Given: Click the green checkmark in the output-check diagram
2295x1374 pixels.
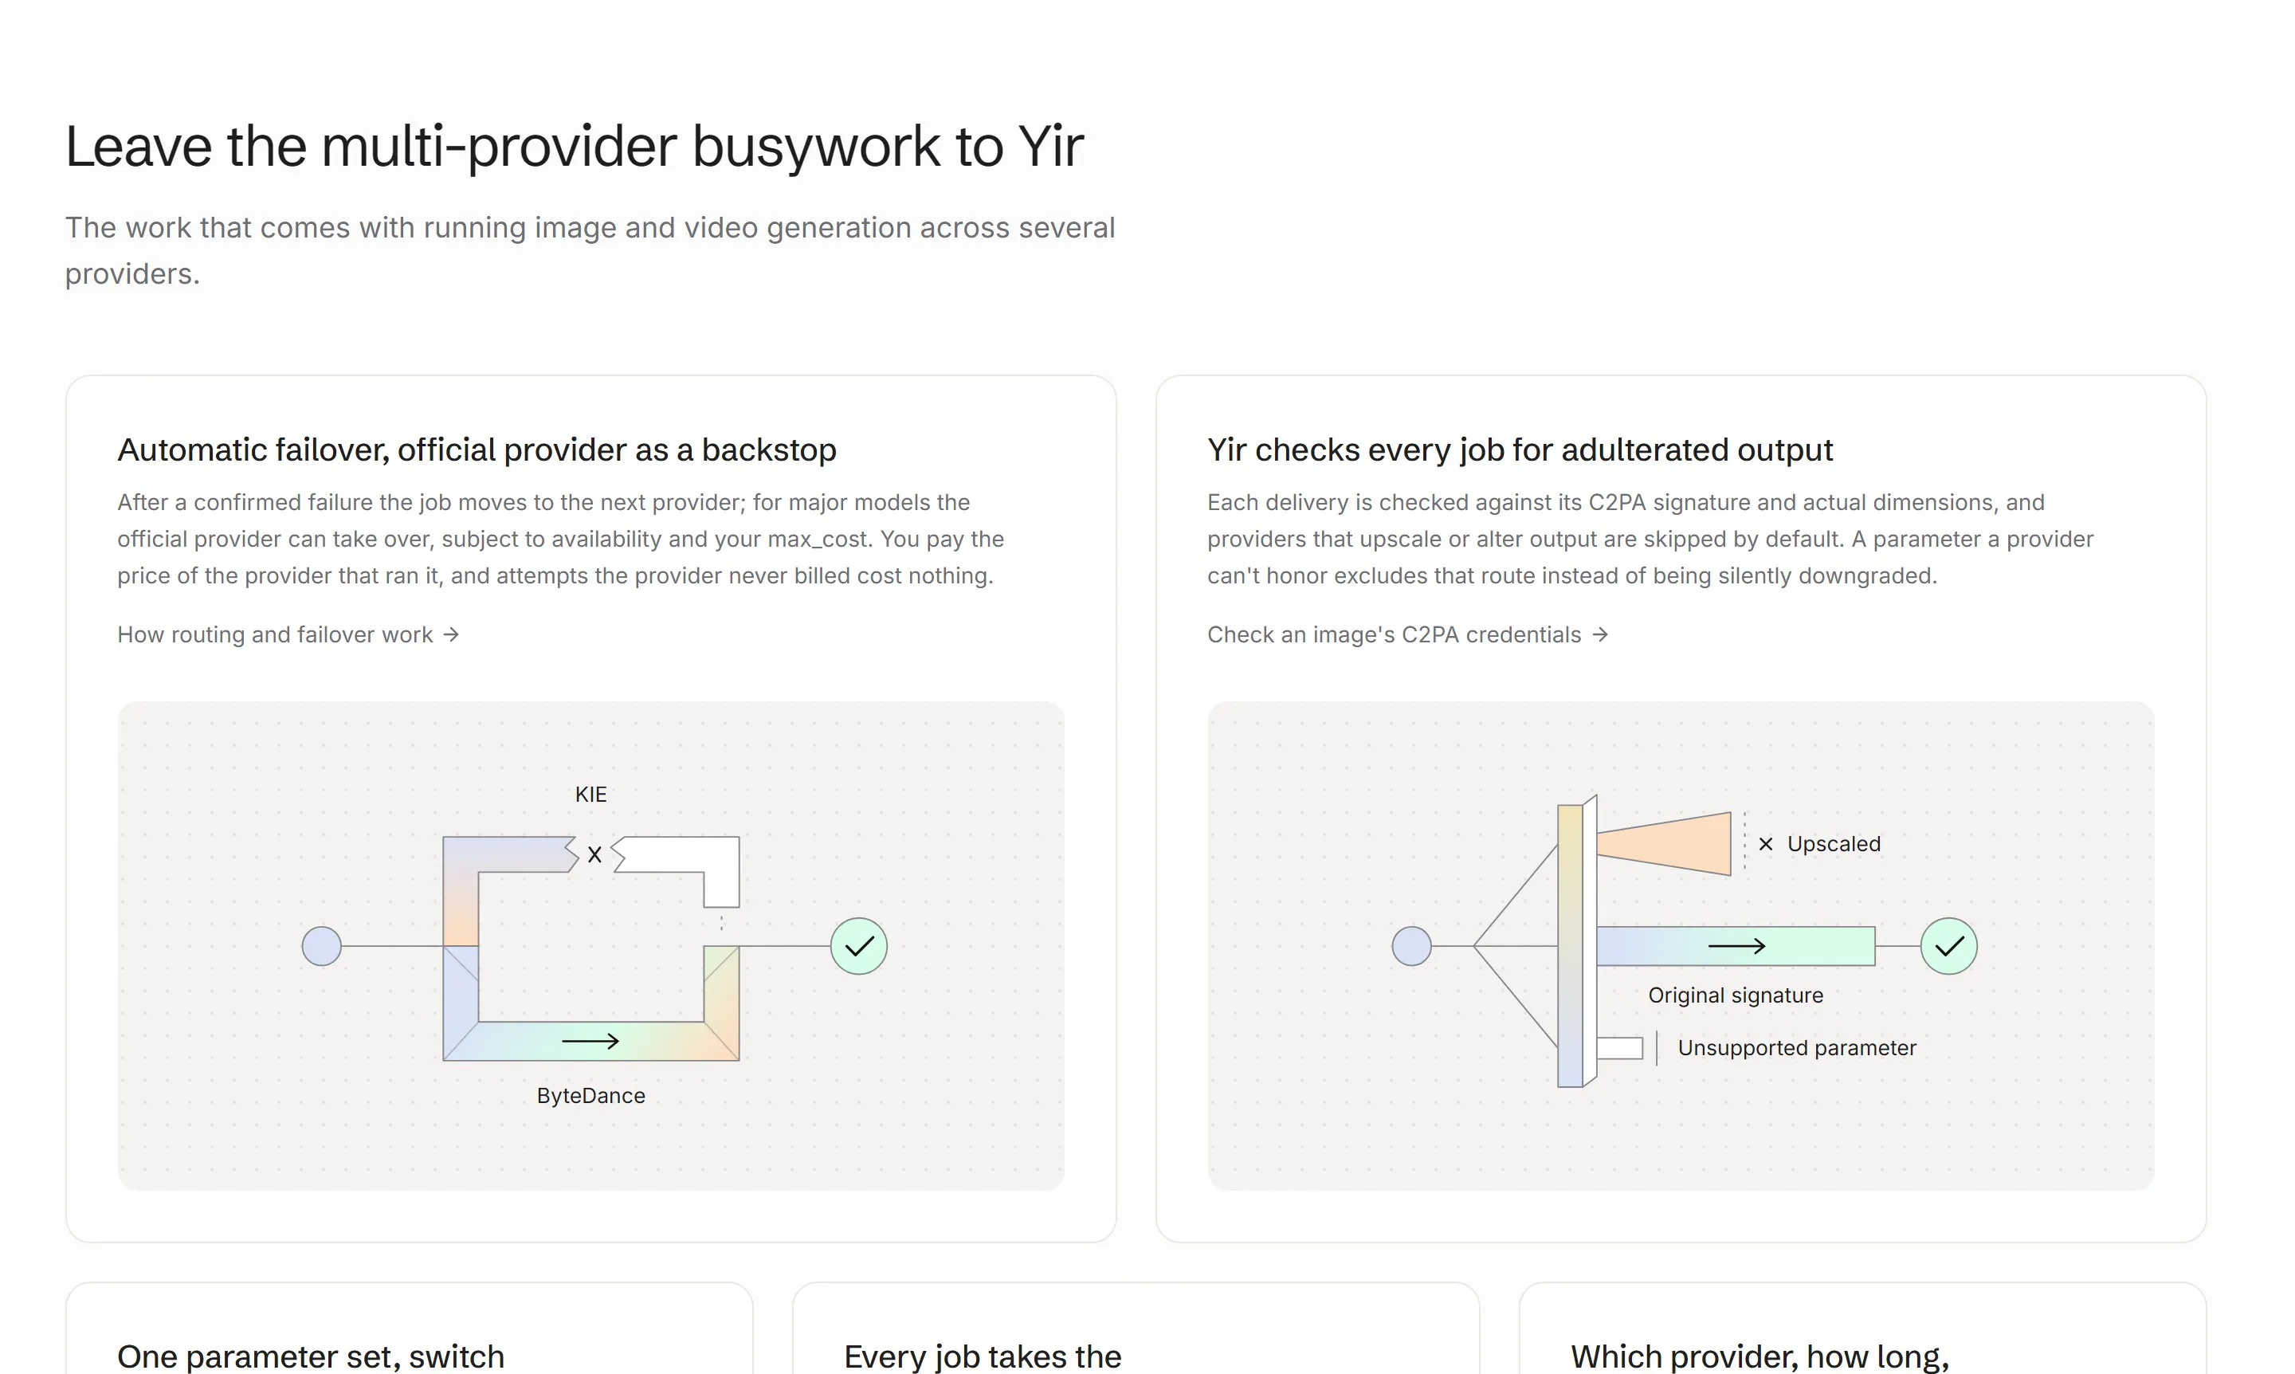Looking at the screenshot, I should click(1949, 946).
